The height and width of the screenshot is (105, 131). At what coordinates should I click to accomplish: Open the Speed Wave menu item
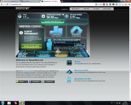(107, 9)
